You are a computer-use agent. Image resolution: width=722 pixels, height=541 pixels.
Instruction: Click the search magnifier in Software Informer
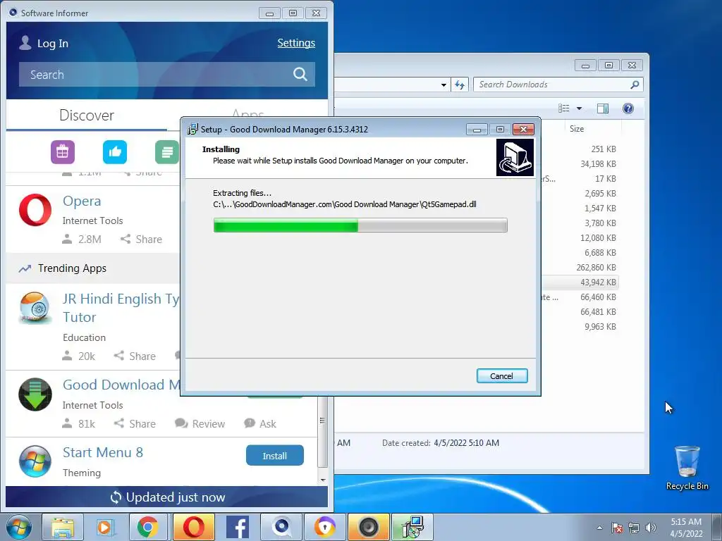click(300, 74)
